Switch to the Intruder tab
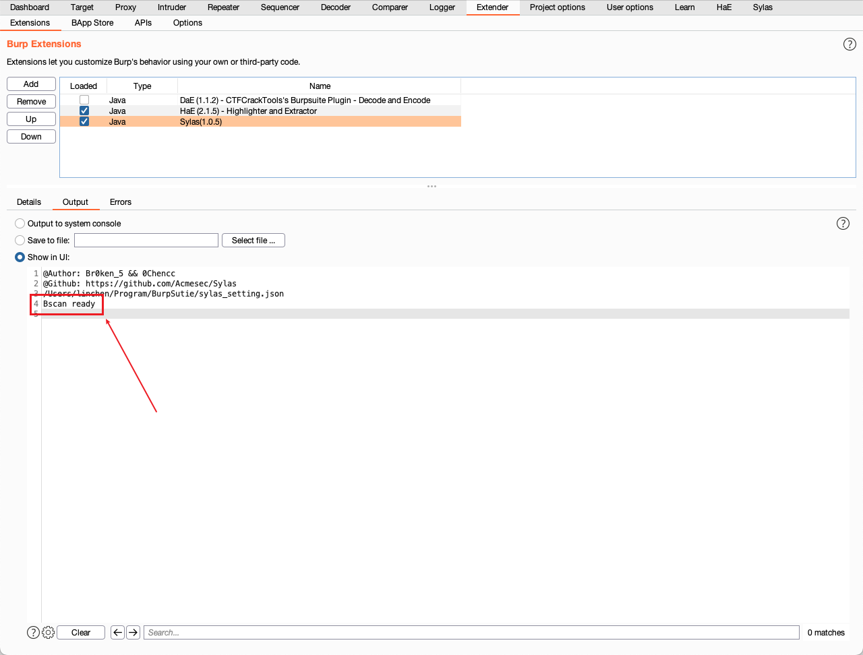Screen dimensions: 863x655 pyautogui.click(x=172, y=7)
